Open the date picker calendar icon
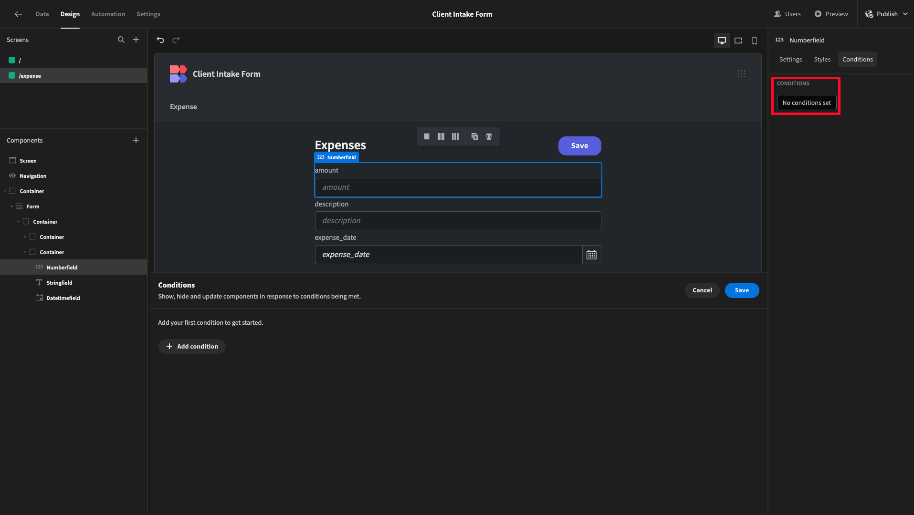914x515 pixels. [591, 255]
